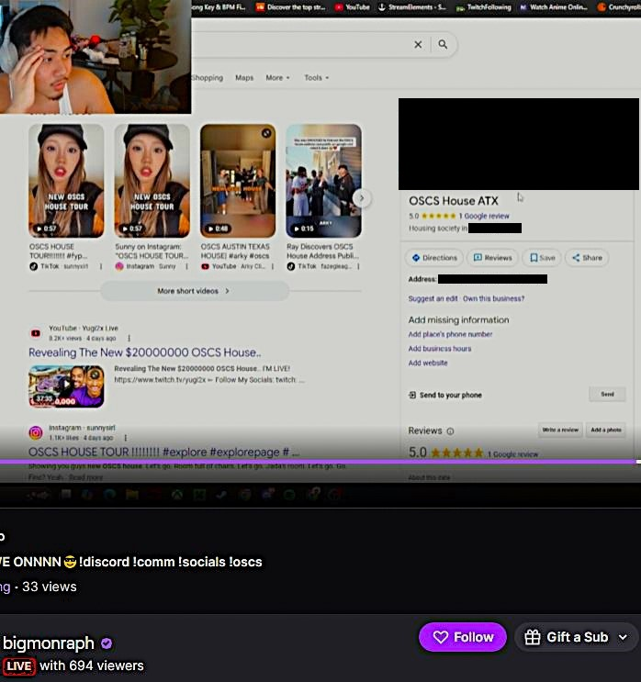Screen dimensions: 641x682
Task: Advance short videos carousel with right arrow
Action: pyautogui.click(x=361, y=198)
